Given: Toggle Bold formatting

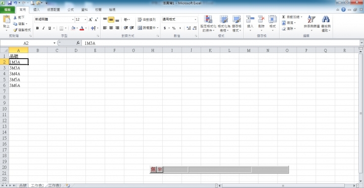Looking at the screenshot, I should coord(37,28).
